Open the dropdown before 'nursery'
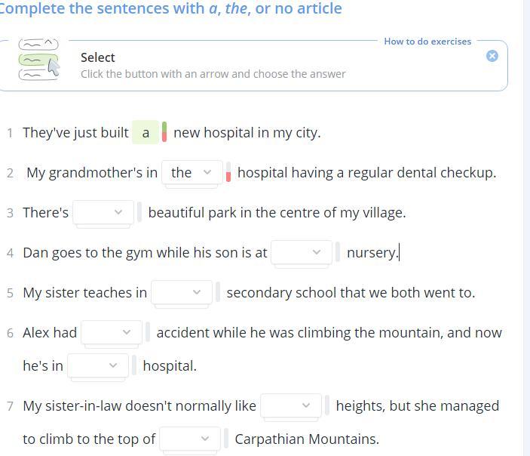The width and height of the screenshot is (530, 456). point(302,253)
